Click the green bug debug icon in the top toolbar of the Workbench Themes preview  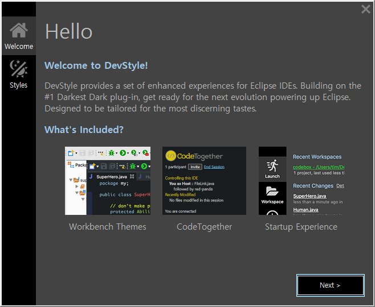(x=111, y=153)
